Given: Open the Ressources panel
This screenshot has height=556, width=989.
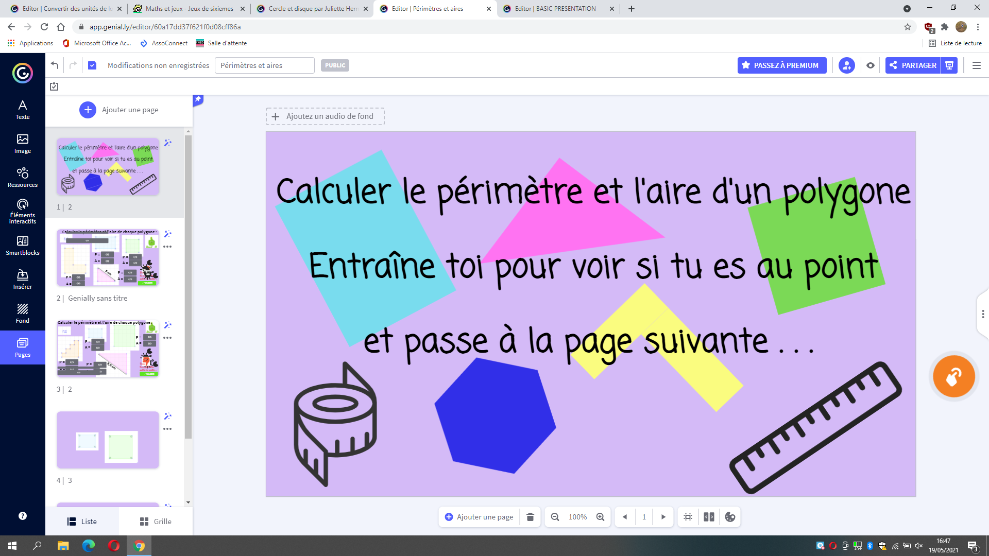Looking at the screenshot, I should 22,177.
